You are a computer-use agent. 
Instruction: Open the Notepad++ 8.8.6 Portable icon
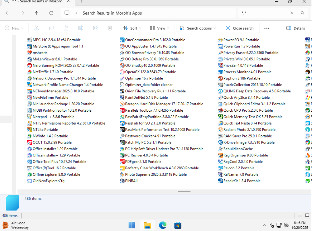coord(30,117)
